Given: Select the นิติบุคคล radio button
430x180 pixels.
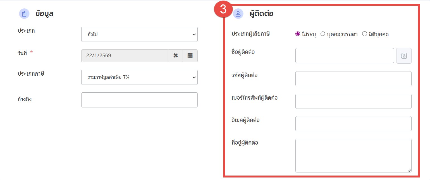Looking at the screenshot, I should 364,34.
